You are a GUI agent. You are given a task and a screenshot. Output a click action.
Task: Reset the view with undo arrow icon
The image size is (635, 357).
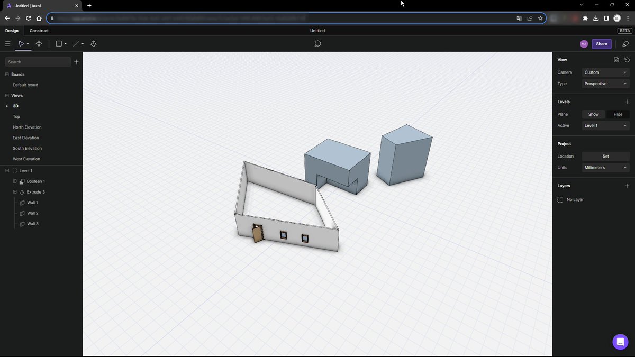pyautogui.click(x=627, y=60)
